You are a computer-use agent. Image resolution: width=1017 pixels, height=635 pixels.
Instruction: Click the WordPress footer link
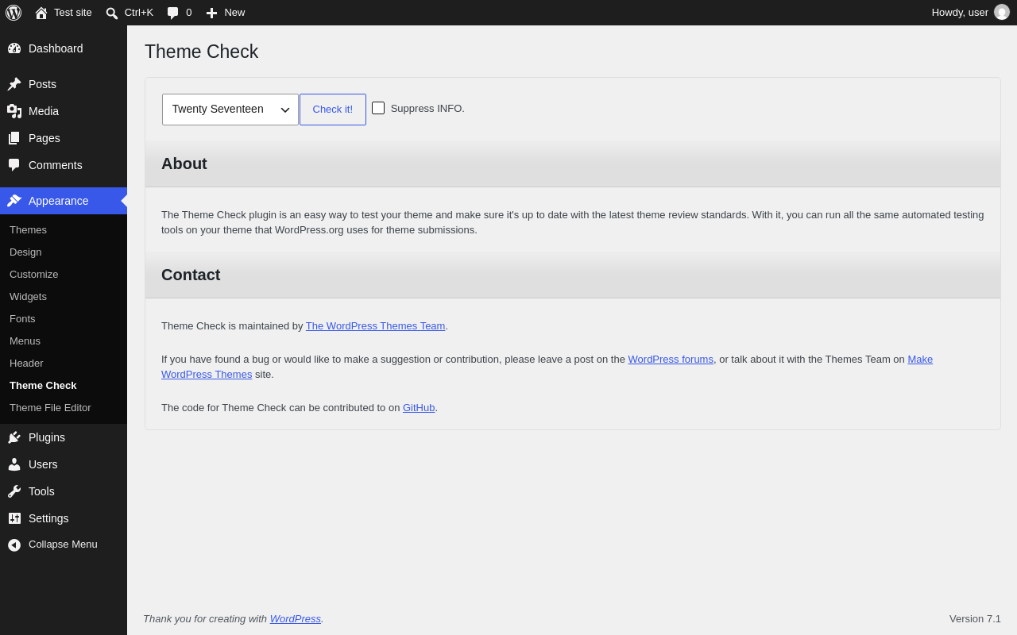(x=296, y=618)
